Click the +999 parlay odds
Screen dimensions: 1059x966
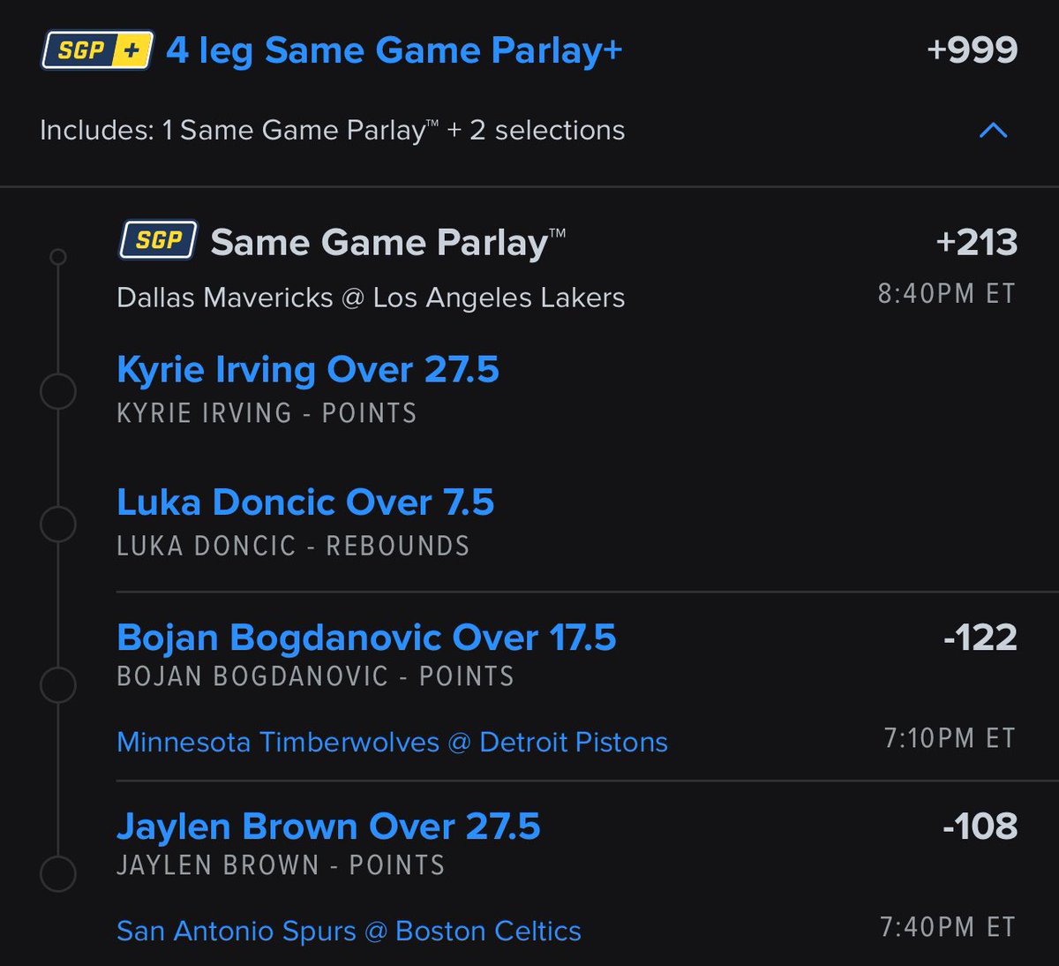point(973,50)
